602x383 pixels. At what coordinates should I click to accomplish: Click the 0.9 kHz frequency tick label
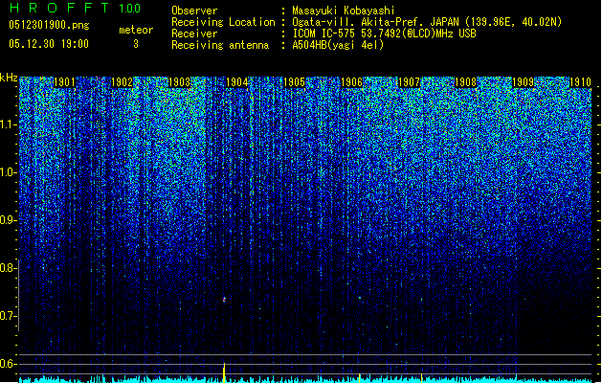coord(8,220)
